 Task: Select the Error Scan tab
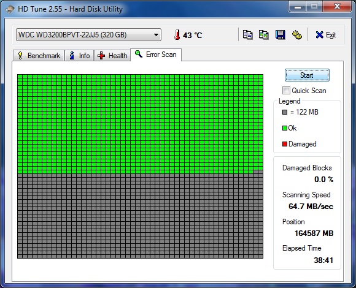pos(156,55)
